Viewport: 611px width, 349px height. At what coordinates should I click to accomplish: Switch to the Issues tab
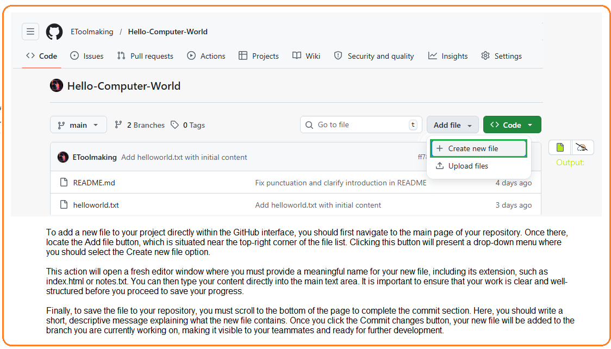pyautogui.click(x=86, y=56)
